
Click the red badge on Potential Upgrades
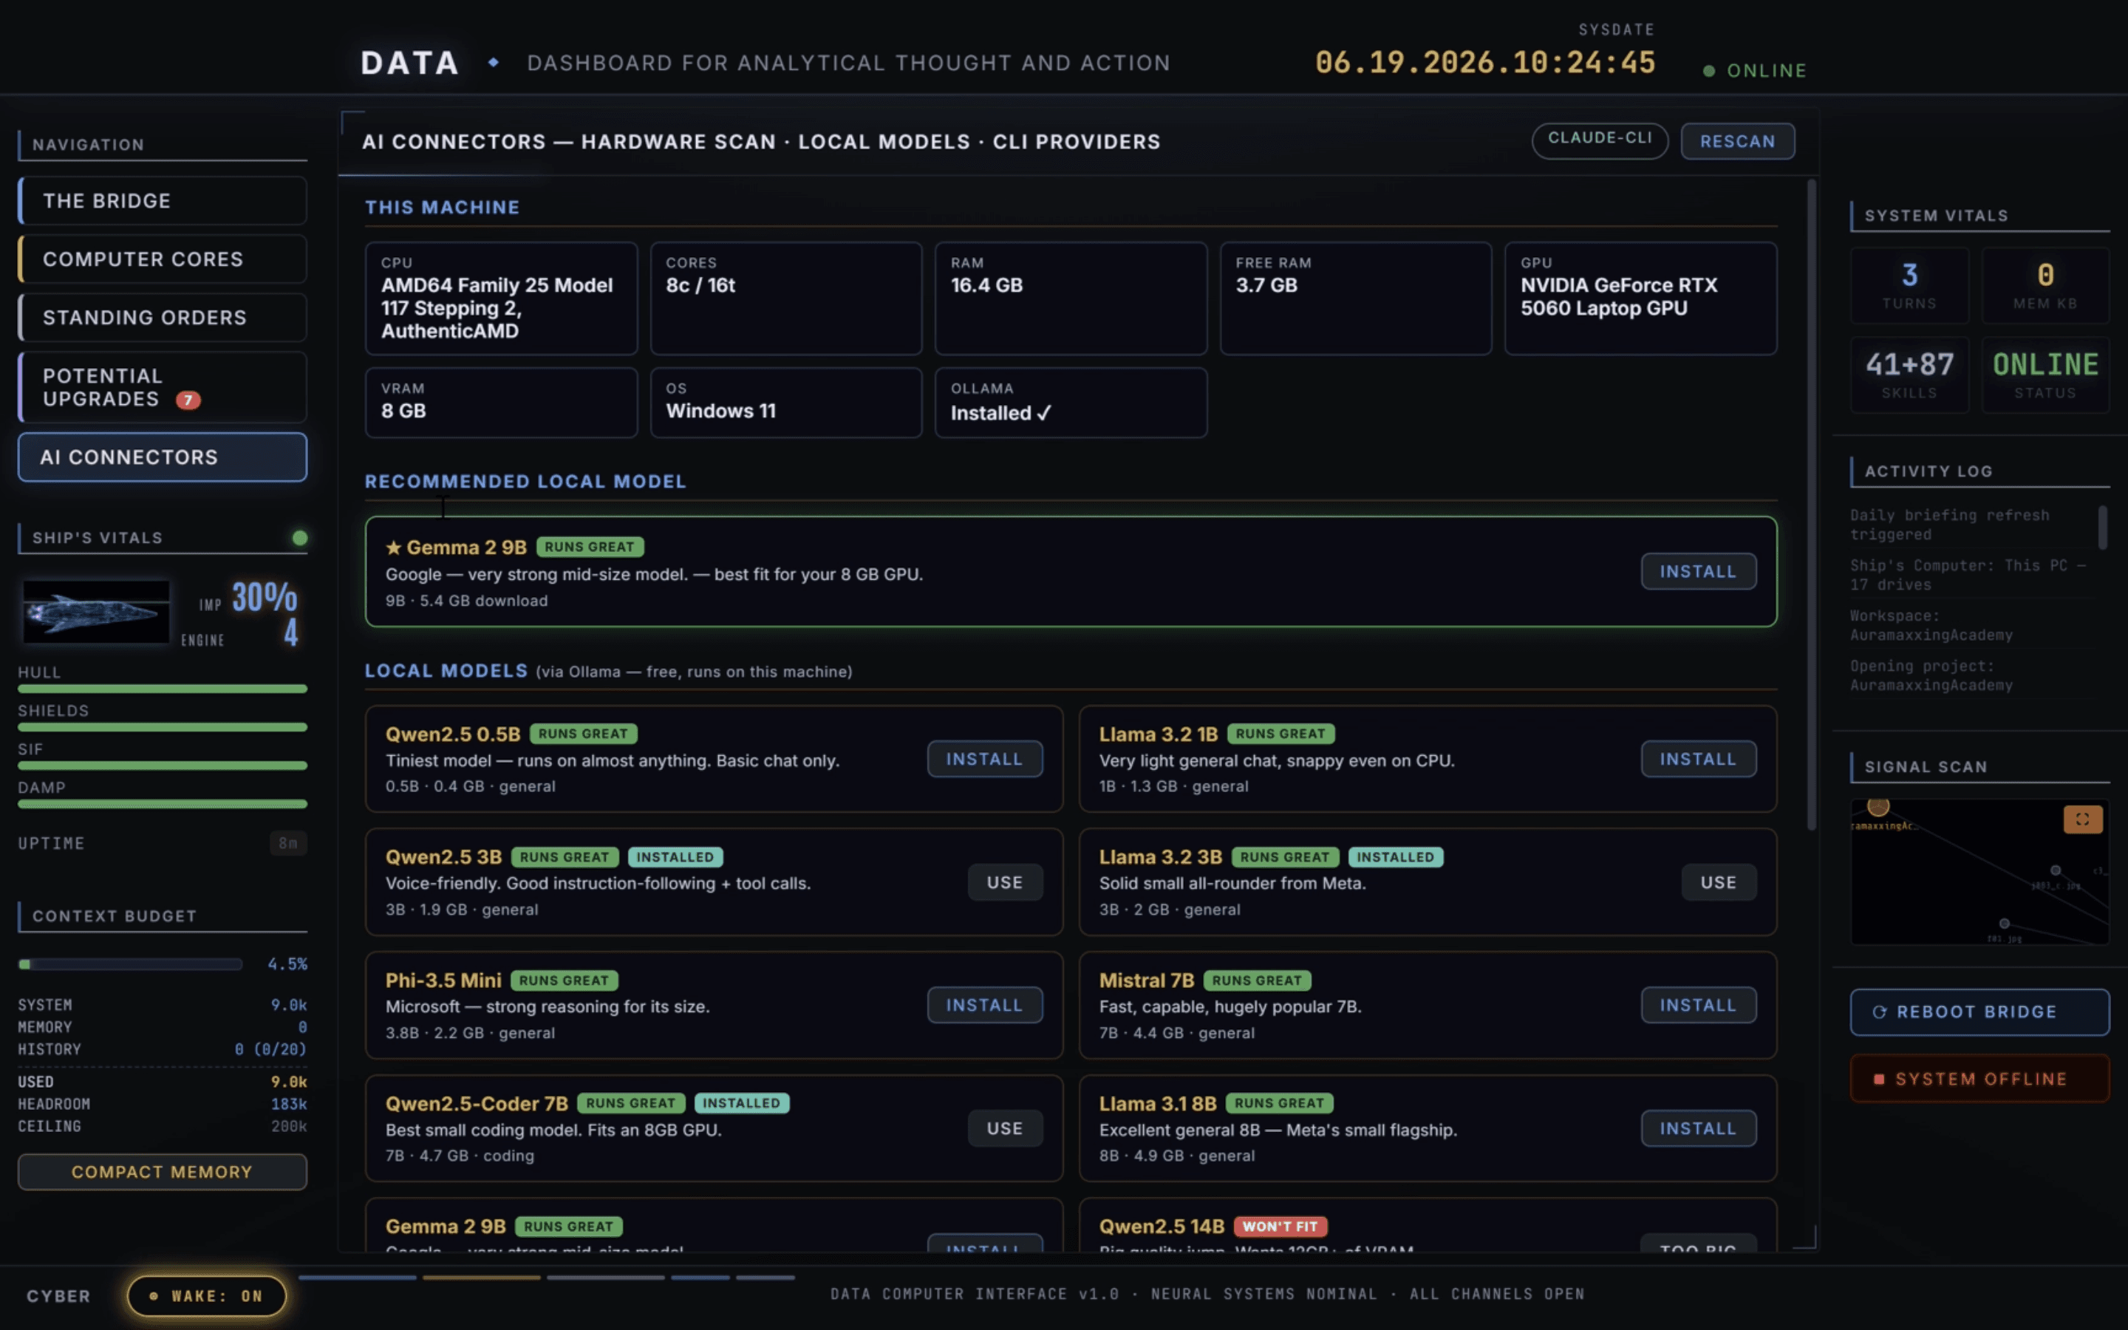coord(187,400)
